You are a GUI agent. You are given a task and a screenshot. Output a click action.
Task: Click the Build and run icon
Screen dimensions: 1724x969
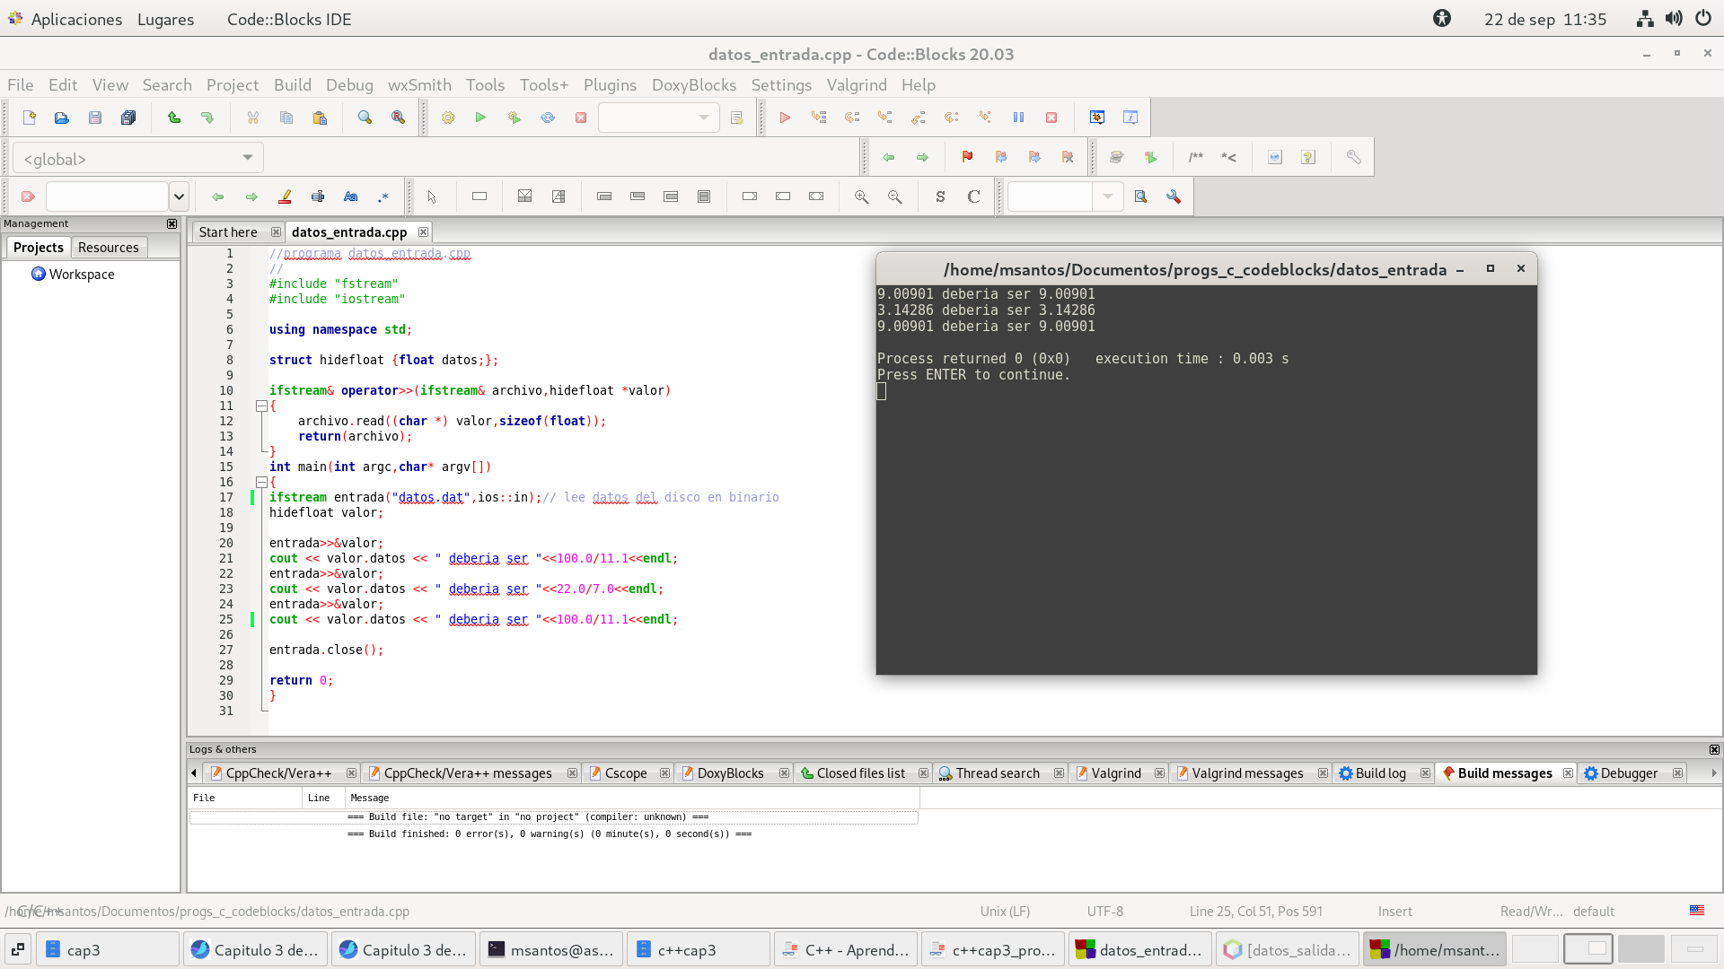pyautogui.click(x=514, y=118)
